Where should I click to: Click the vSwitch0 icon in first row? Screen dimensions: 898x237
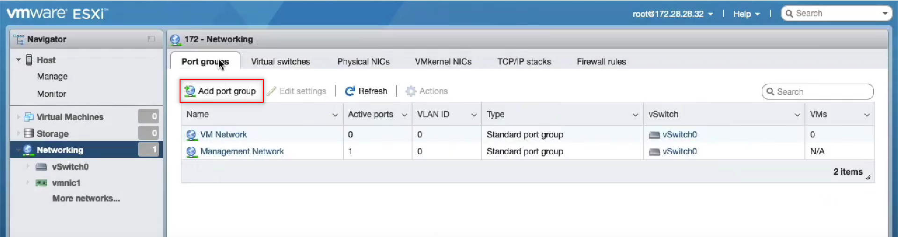(654, 135)
